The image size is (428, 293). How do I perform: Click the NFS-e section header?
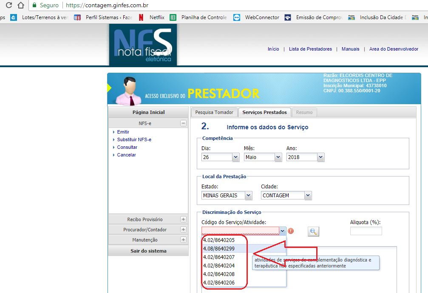(148, 123)
